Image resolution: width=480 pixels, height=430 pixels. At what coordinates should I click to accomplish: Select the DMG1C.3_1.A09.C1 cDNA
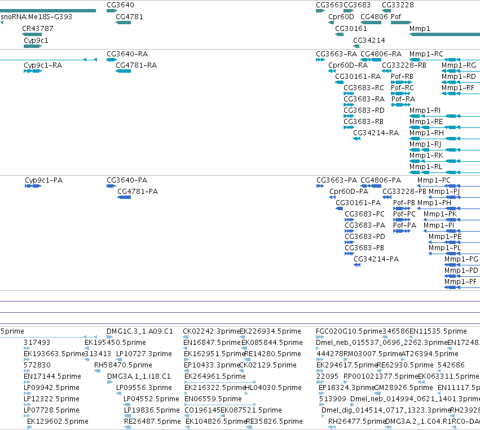pos(109,338)
